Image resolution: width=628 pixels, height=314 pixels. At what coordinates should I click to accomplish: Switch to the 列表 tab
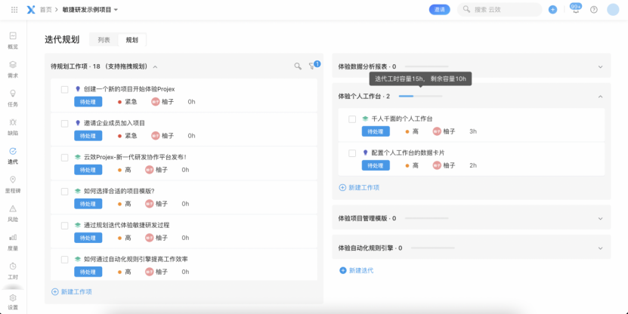[104, 40]
